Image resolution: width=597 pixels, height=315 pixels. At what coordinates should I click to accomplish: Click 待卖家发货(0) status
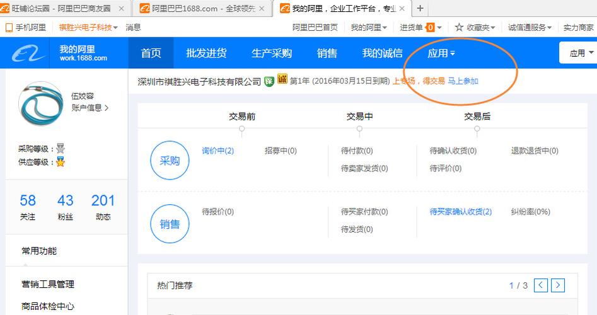click(364, 168)
